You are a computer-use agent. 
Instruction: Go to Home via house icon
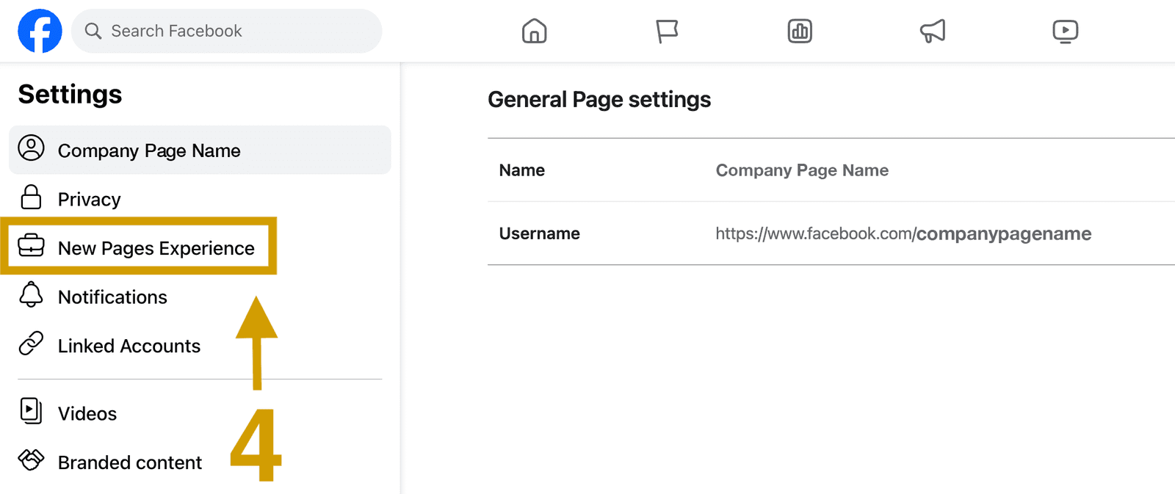coord(535,31)
